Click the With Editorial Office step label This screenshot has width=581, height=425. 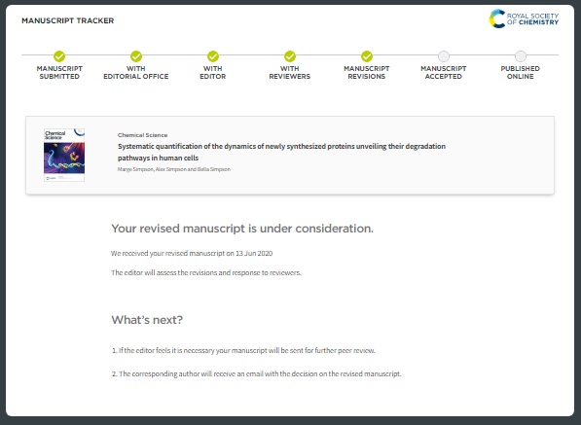click(136, 73)
